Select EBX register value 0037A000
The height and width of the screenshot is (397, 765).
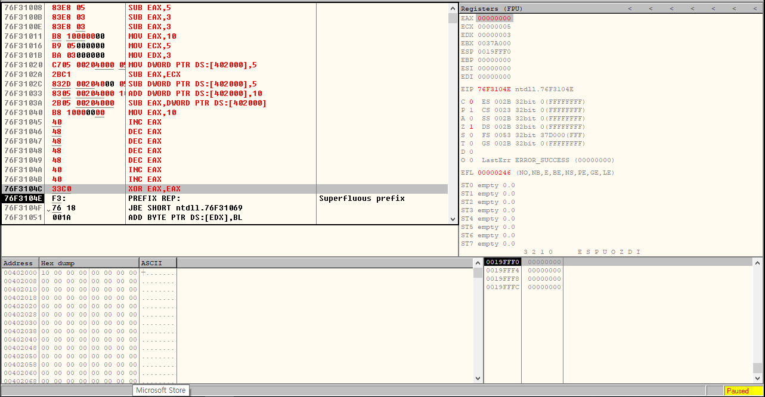point(494,44)
